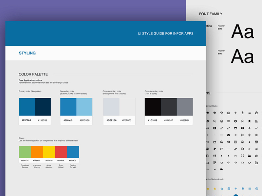The height and width of the screenshot is (196, 262).
Task: Click the right arrow icon
Action: pos(235,163)
